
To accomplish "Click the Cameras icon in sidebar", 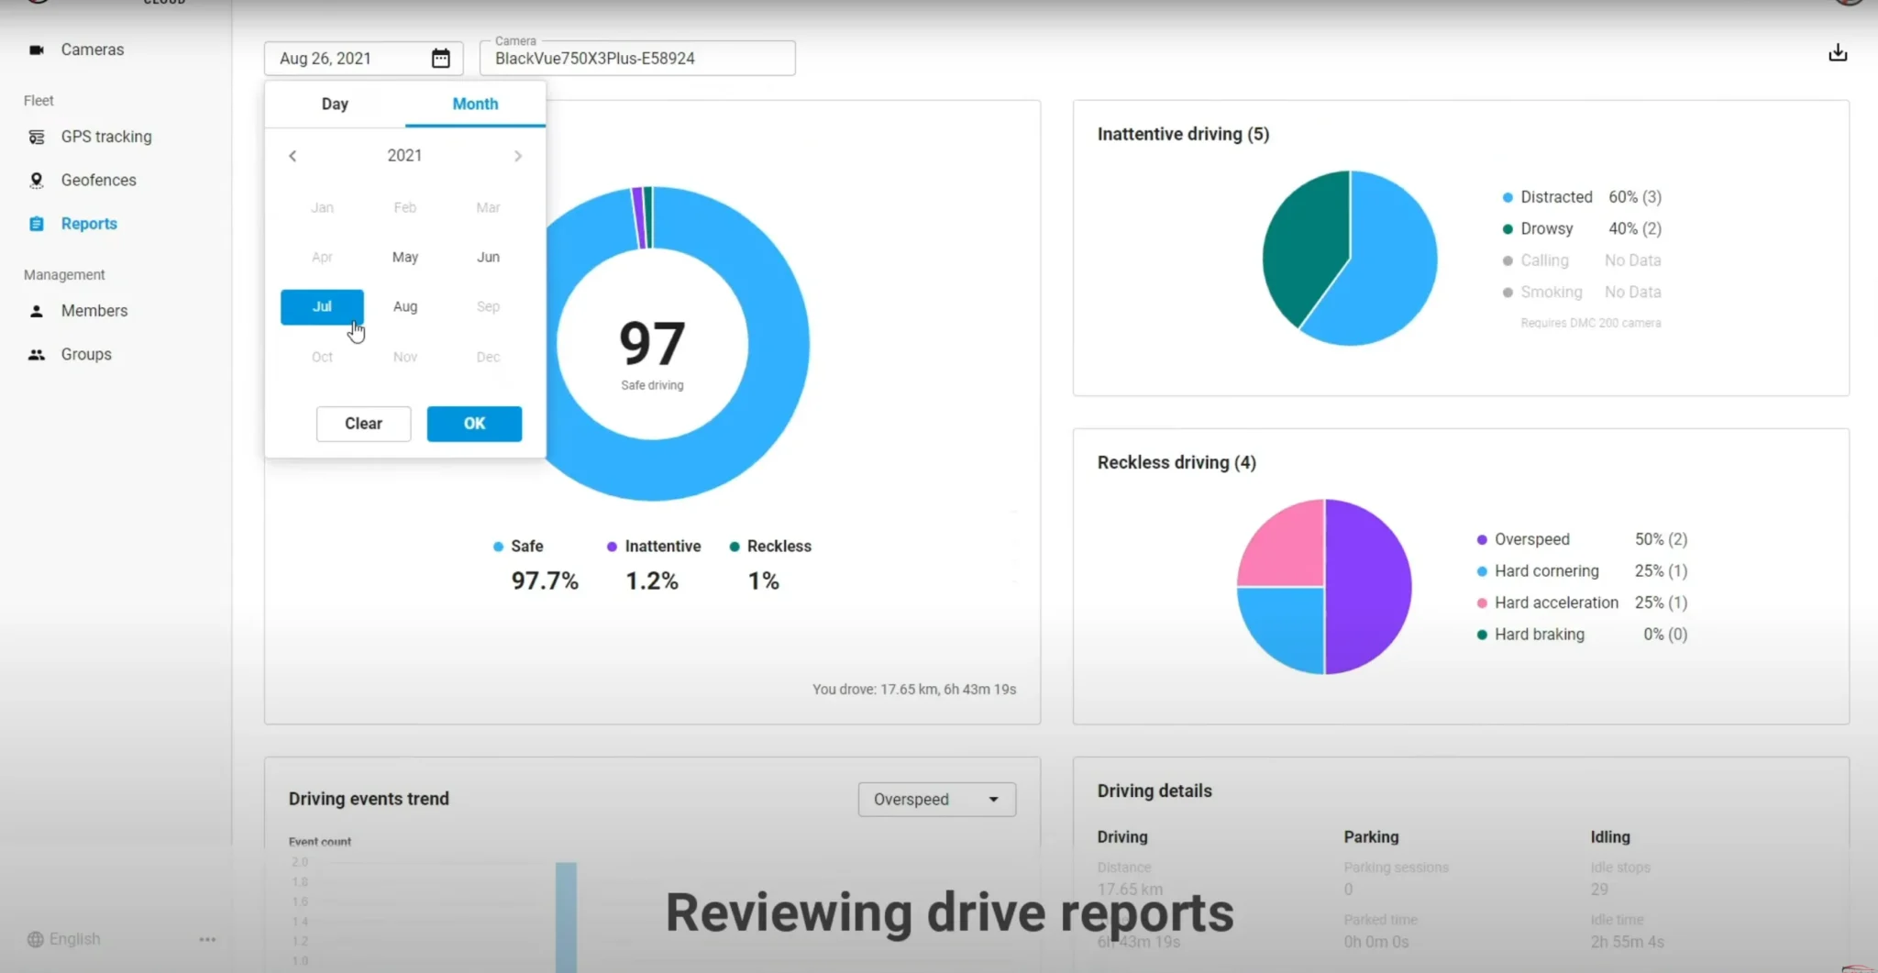I will (x=37, y=50).
